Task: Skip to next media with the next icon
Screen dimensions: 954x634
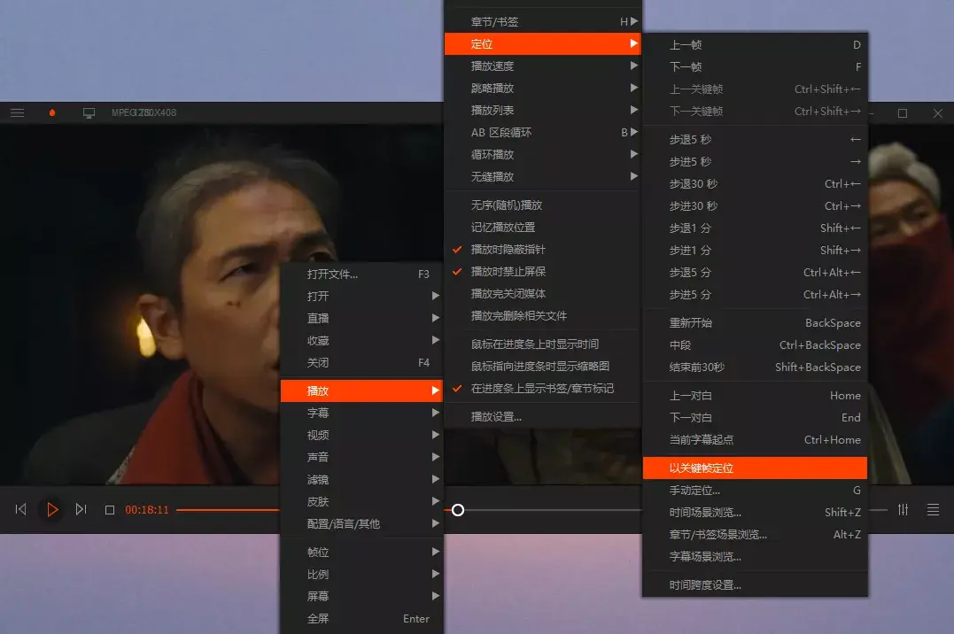Action: point(82,509)
